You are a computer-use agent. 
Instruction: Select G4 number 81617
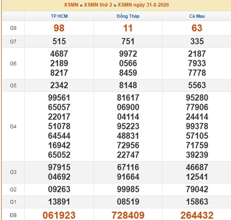coord(128,98)
